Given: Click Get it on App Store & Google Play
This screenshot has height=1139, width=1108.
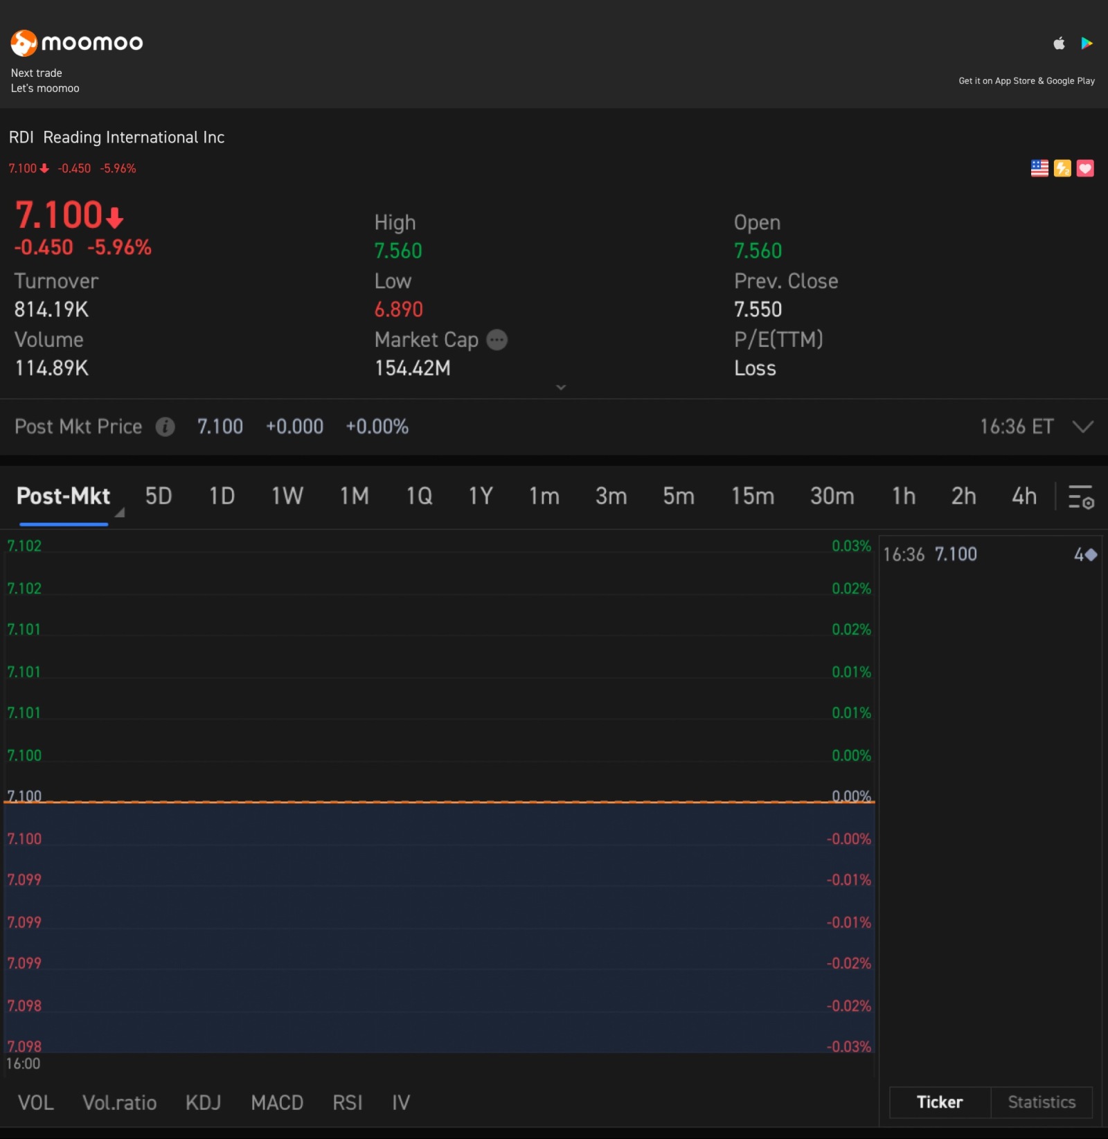Looking at the screenshot, I should (x=1026, y=81).
